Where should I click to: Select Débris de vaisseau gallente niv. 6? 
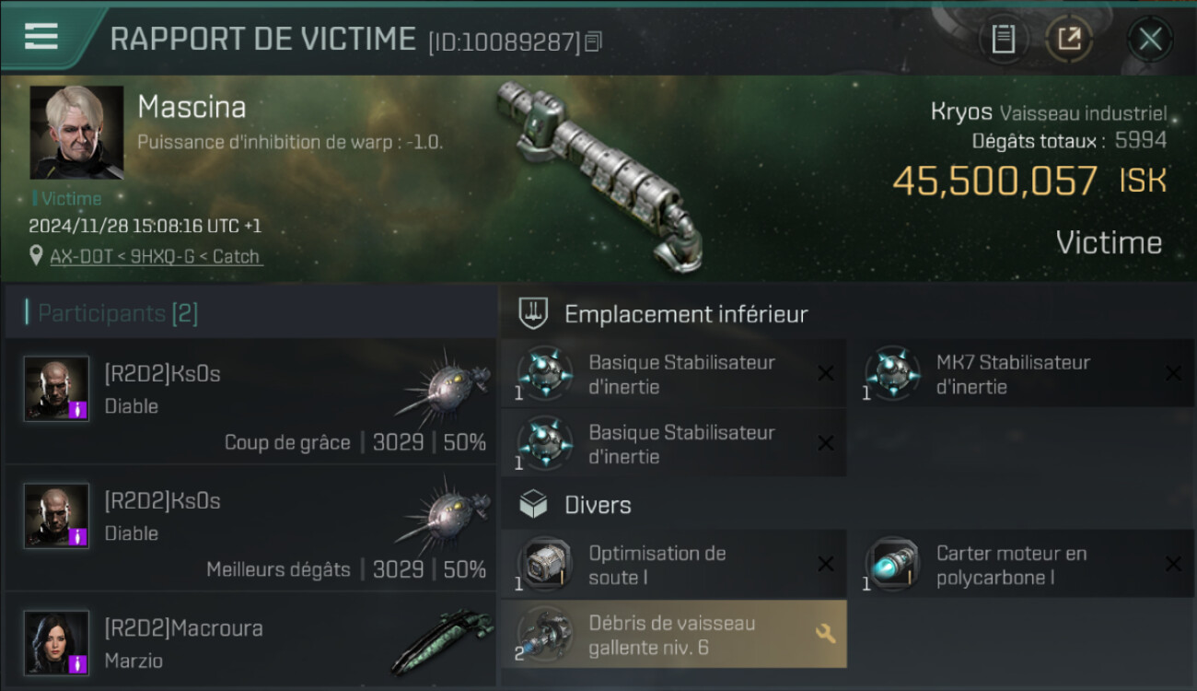coord(674,635)
